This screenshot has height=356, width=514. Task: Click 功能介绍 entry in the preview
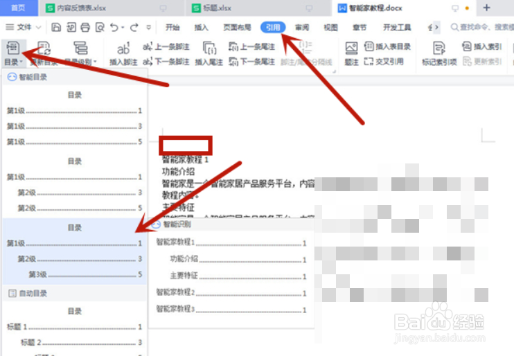[x=238, y=259]
